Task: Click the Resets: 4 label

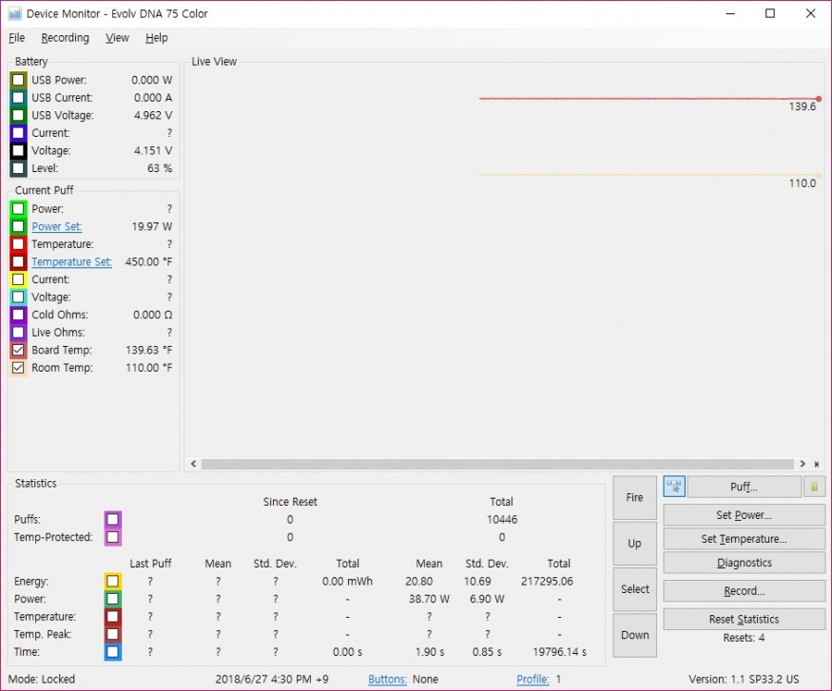Action: coord(744,638)
